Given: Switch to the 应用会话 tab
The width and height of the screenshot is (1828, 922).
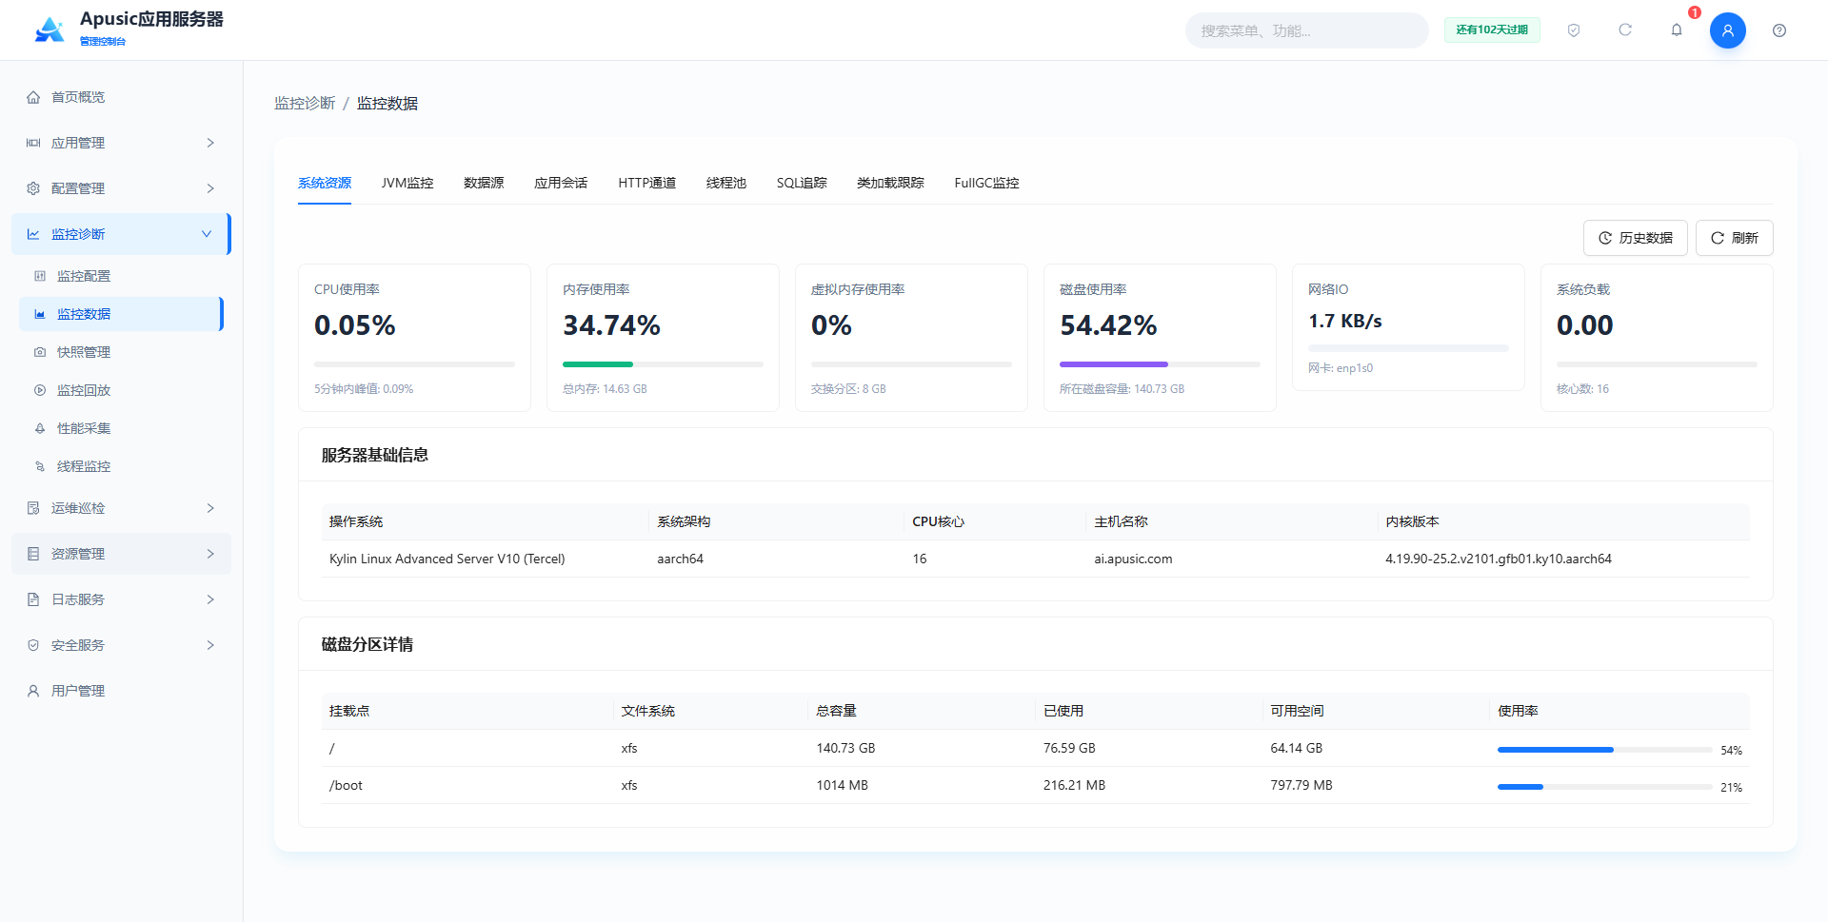Looking at the screenshot, I should coord(561,183).
